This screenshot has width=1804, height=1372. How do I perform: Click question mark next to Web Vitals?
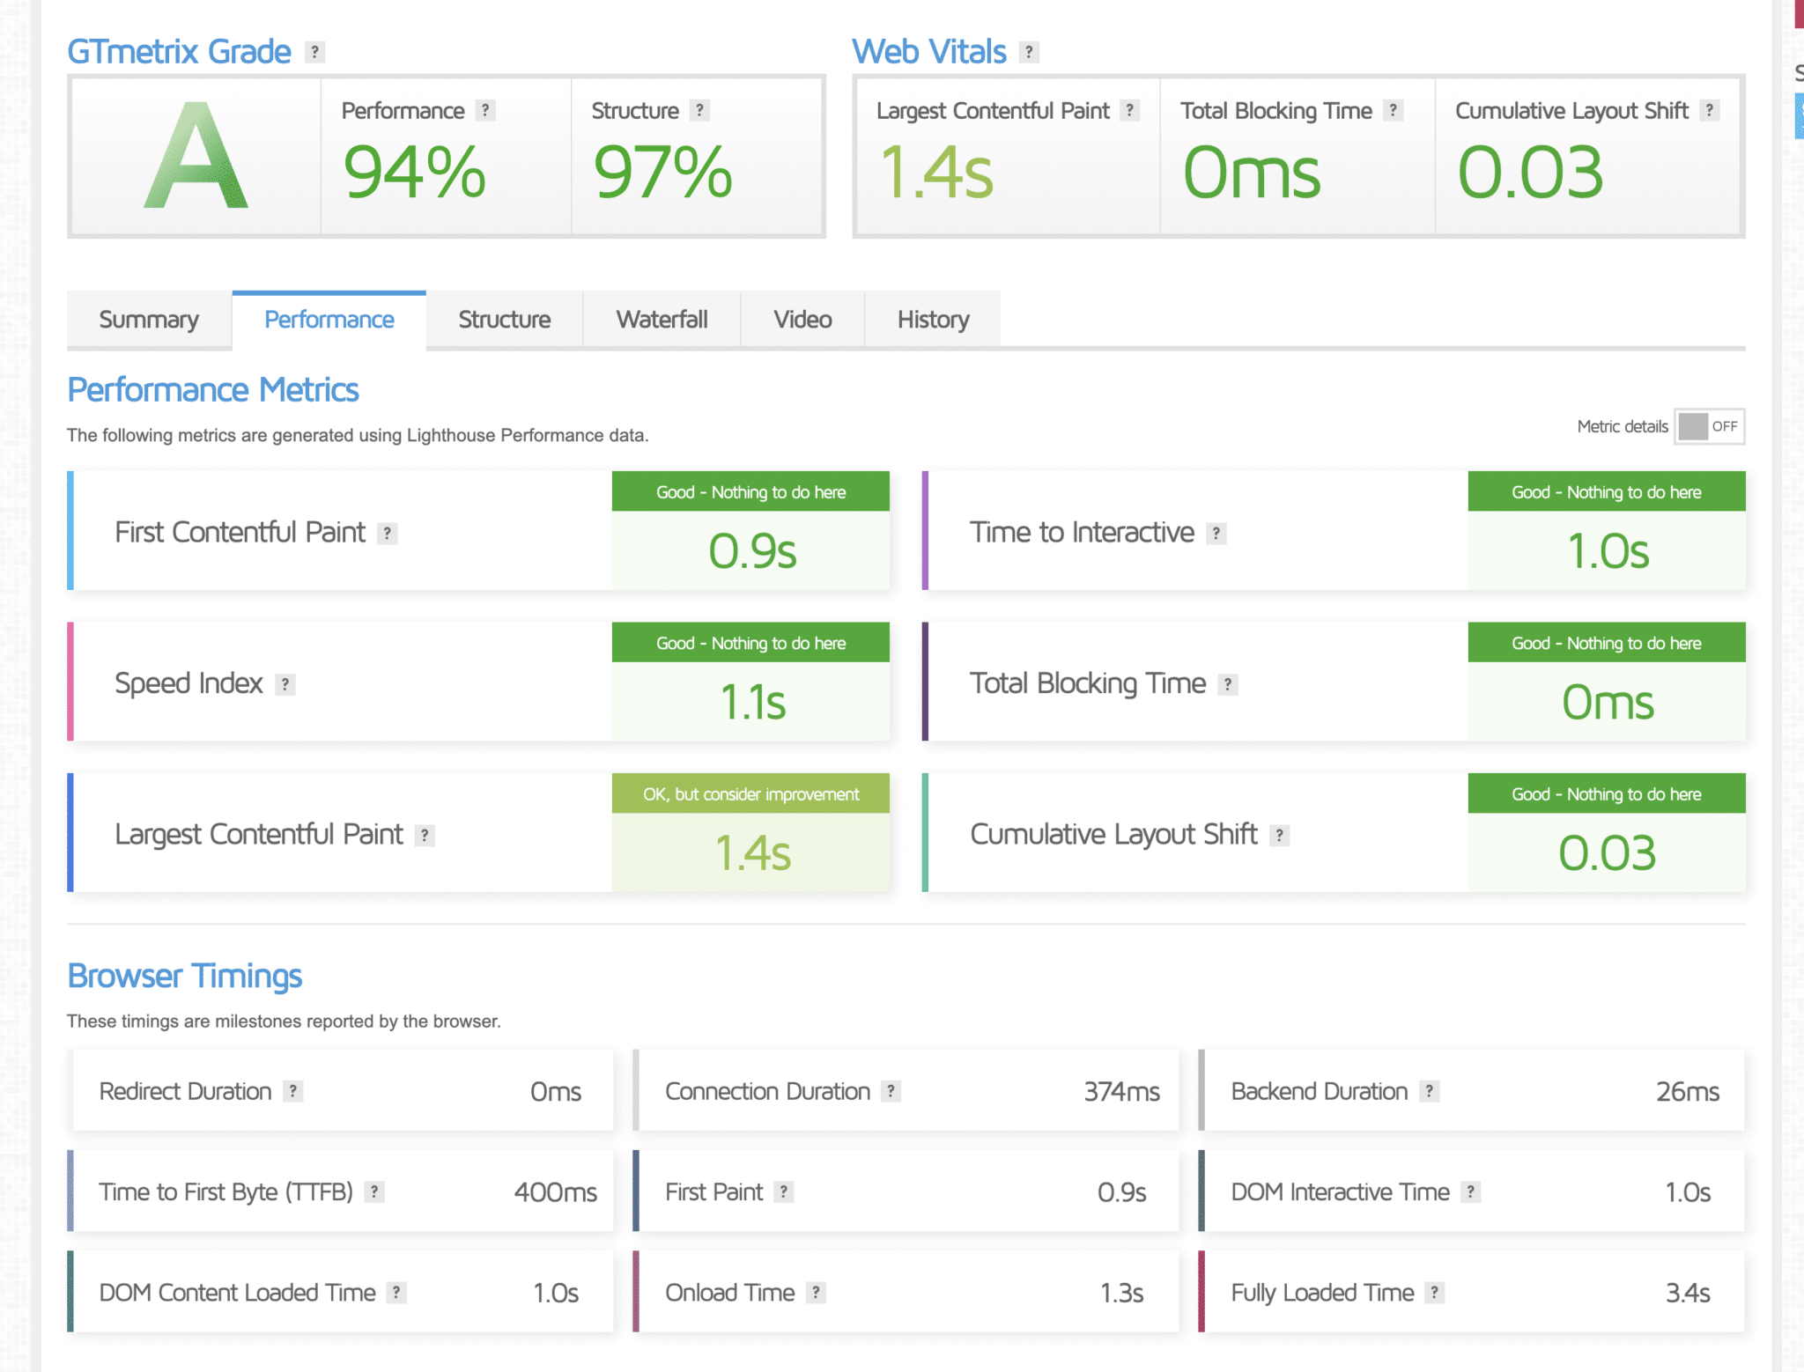click(x=1028, y=52)
